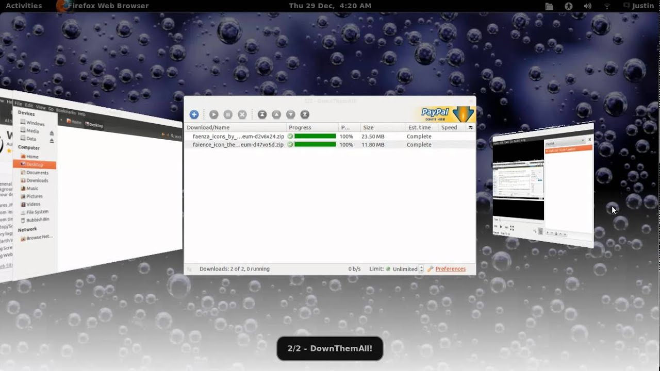
Task: Open Home in file manager sidebar
Action: [x=29, y=157]
